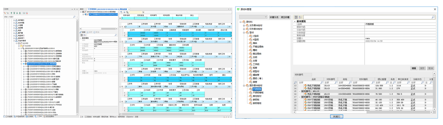The width and height of the screenshot is (443, 125).
Task: Click the 清空收藏 button
Action: click(285, 17)
